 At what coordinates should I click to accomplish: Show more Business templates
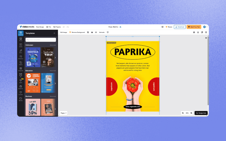[x=53, y=96]
